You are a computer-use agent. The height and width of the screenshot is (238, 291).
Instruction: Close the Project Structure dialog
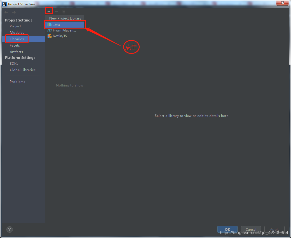tap(282, 3)
